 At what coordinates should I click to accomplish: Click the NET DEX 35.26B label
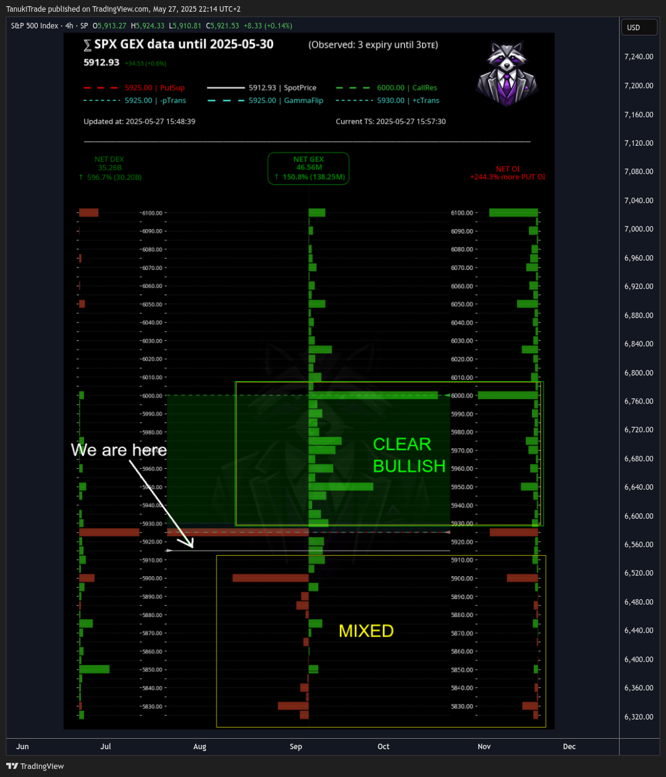[x=110, y=168]
